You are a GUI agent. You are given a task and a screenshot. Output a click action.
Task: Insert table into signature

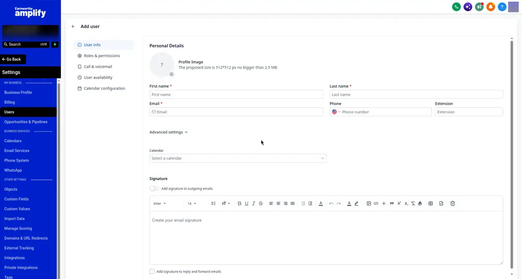pos(431,204)
